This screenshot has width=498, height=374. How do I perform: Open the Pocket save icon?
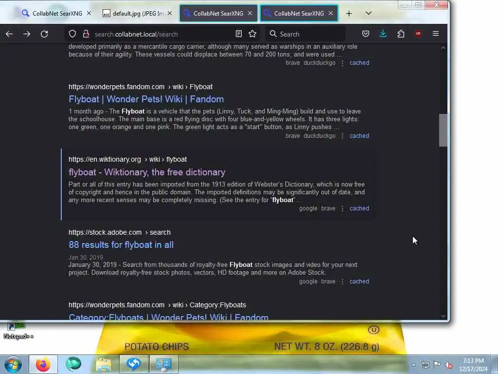point(366,34)
